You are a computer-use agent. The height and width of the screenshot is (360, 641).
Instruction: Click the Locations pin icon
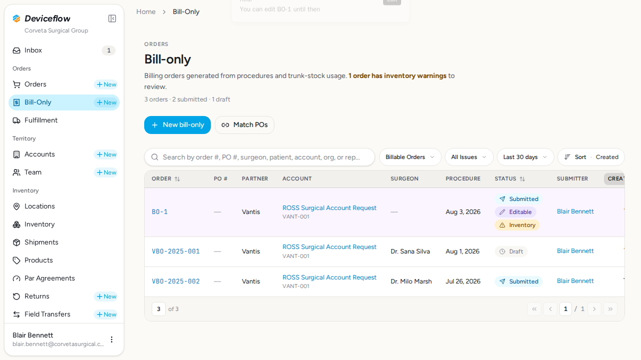17,206
